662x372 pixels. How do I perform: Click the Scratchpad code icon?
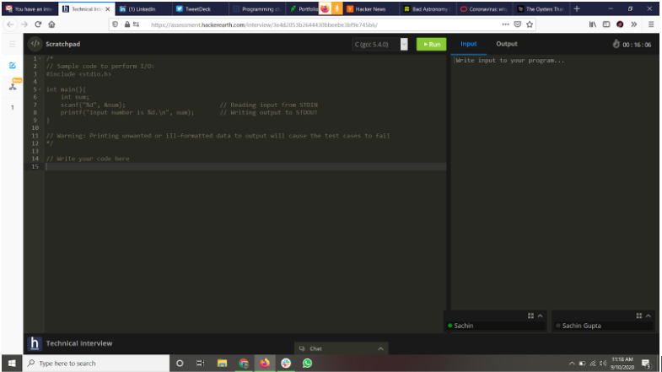point(35,44)
